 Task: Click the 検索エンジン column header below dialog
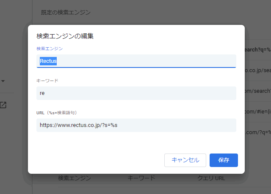point(75,178)
